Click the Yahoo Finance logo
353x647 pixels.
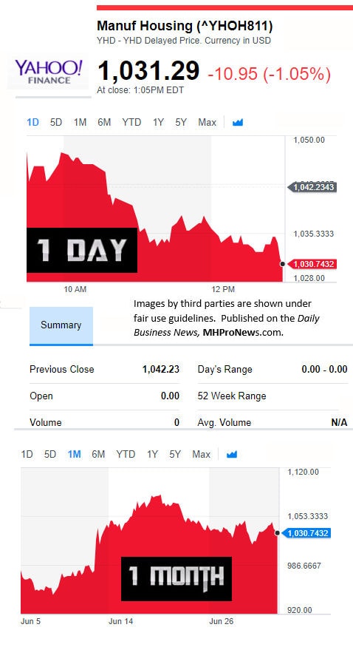click(x=48, y=72)
